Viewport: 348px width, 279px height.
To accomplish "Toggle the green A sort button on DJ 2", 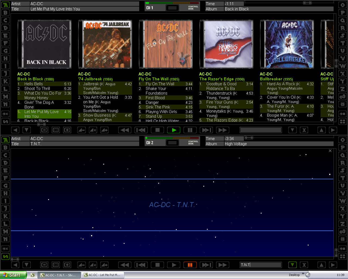I will (x=5, y=140).
